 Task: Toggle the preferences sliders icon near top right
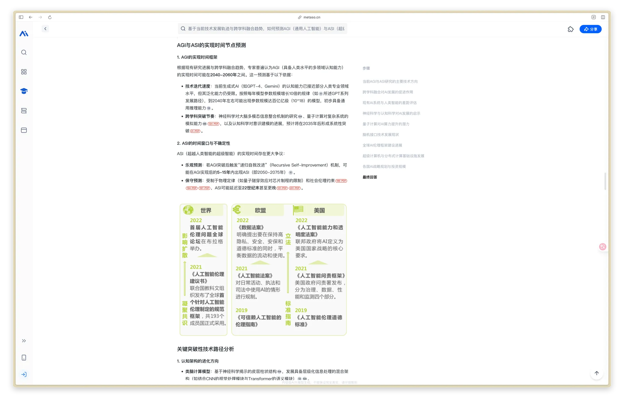(x=593, y=17)
